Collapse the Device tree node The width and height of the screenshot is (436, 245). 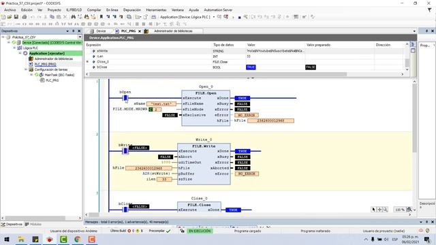pos(9,42)
